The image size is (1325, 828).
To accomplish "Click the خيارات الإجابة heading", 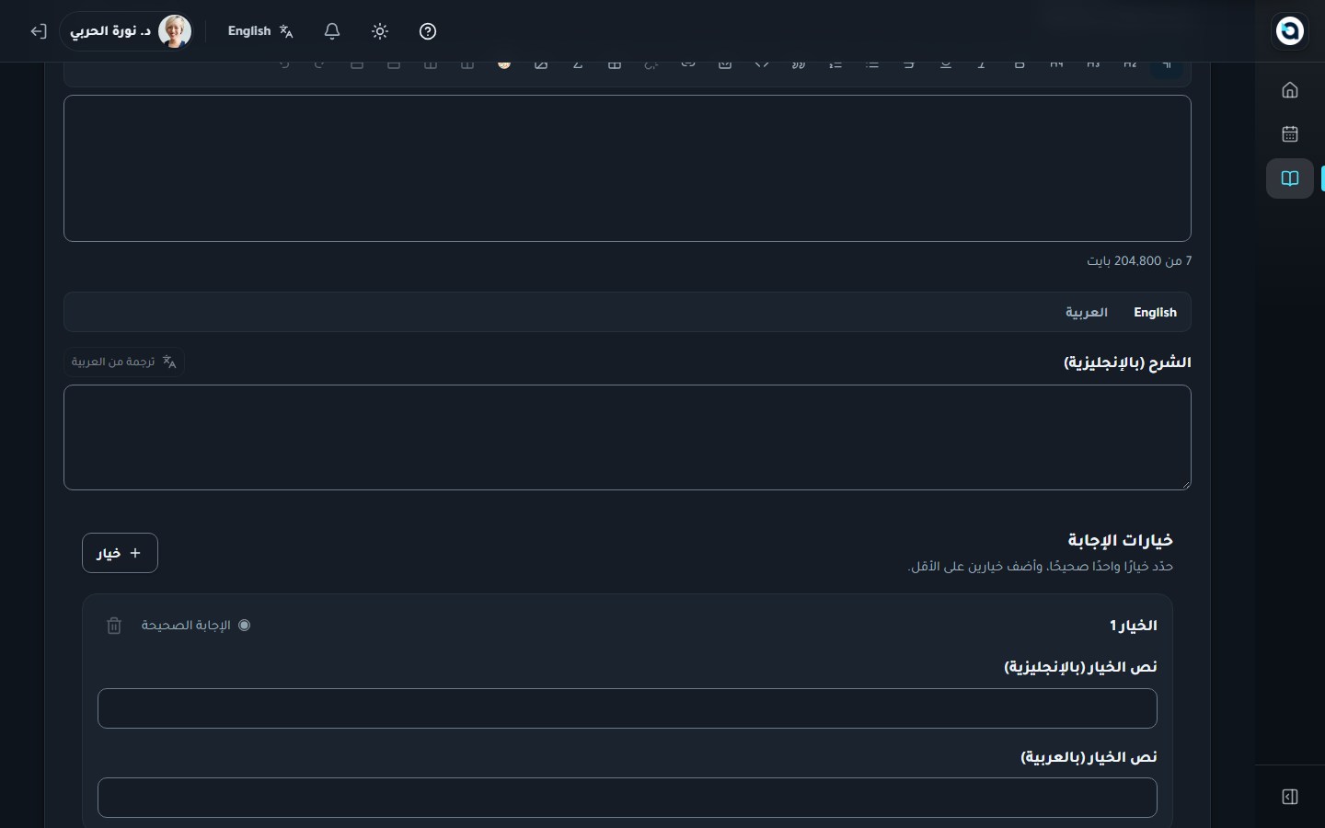I will (x=1120, y=540).
